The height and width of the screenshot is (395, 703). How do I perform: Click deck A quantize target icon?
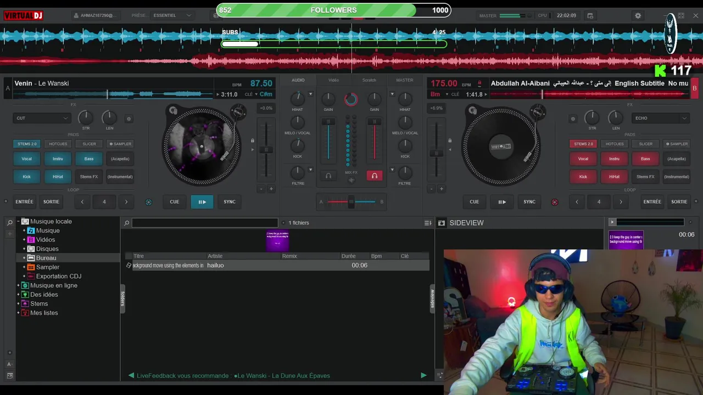(148, 202)
